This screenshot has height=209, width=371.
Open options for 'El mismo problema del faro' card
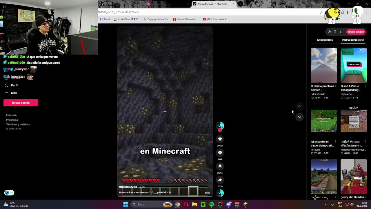point(335,86)
